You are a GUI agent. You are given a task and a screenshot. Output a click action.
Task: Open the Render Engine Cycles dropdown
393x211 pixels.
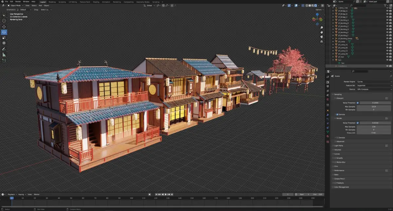pos(374,82)
